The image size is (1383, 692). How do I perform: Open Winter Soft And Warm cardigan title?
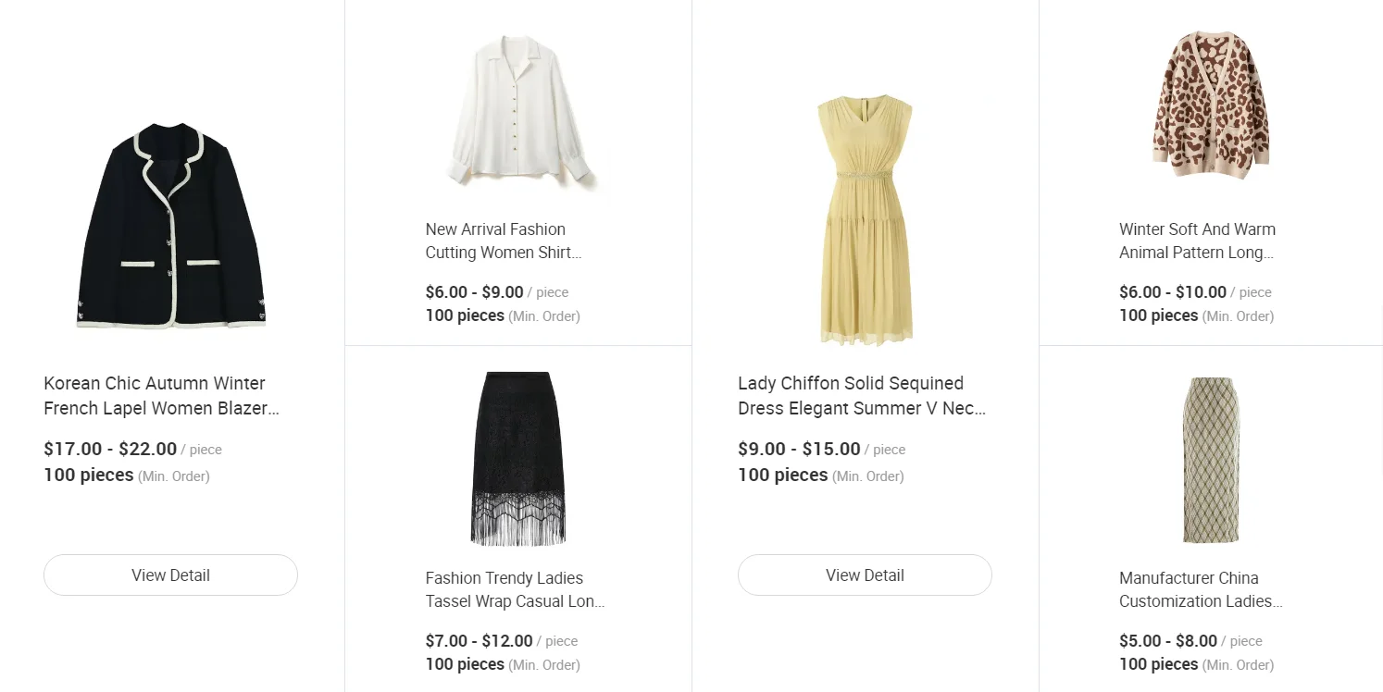(x=1196, y=241)
